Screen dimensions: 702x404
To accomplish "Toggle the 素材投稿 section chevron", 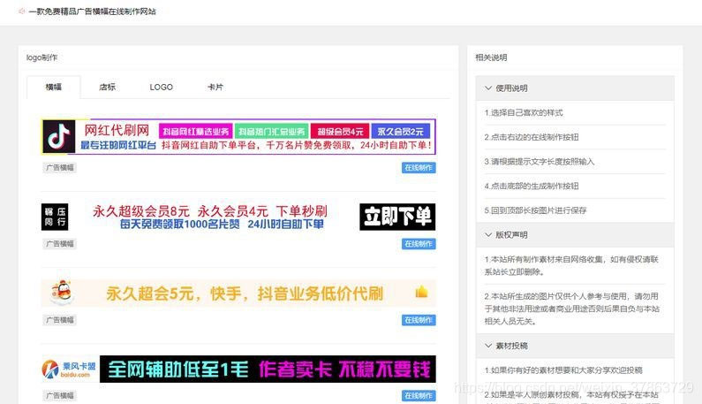I will pos(488,346).
